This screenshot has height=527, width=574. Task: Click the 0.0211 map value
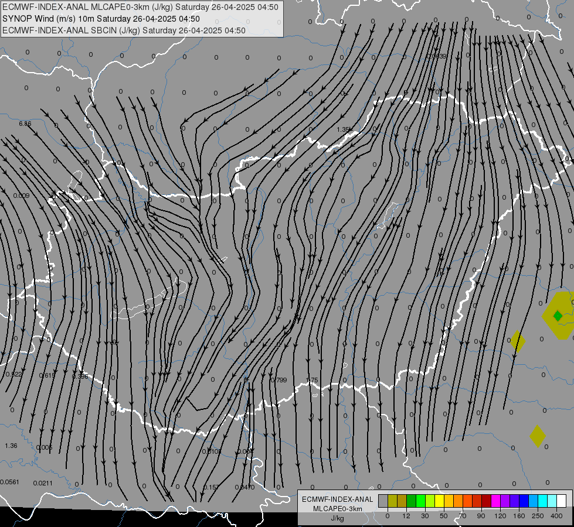click(x=43, y=483)
